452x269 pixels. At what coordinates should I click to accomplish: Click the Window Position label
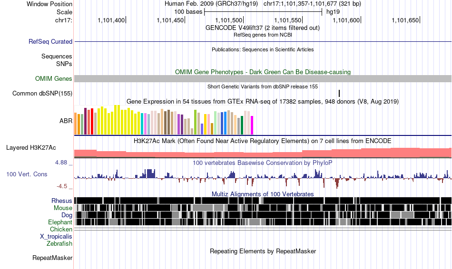[49, 4]
